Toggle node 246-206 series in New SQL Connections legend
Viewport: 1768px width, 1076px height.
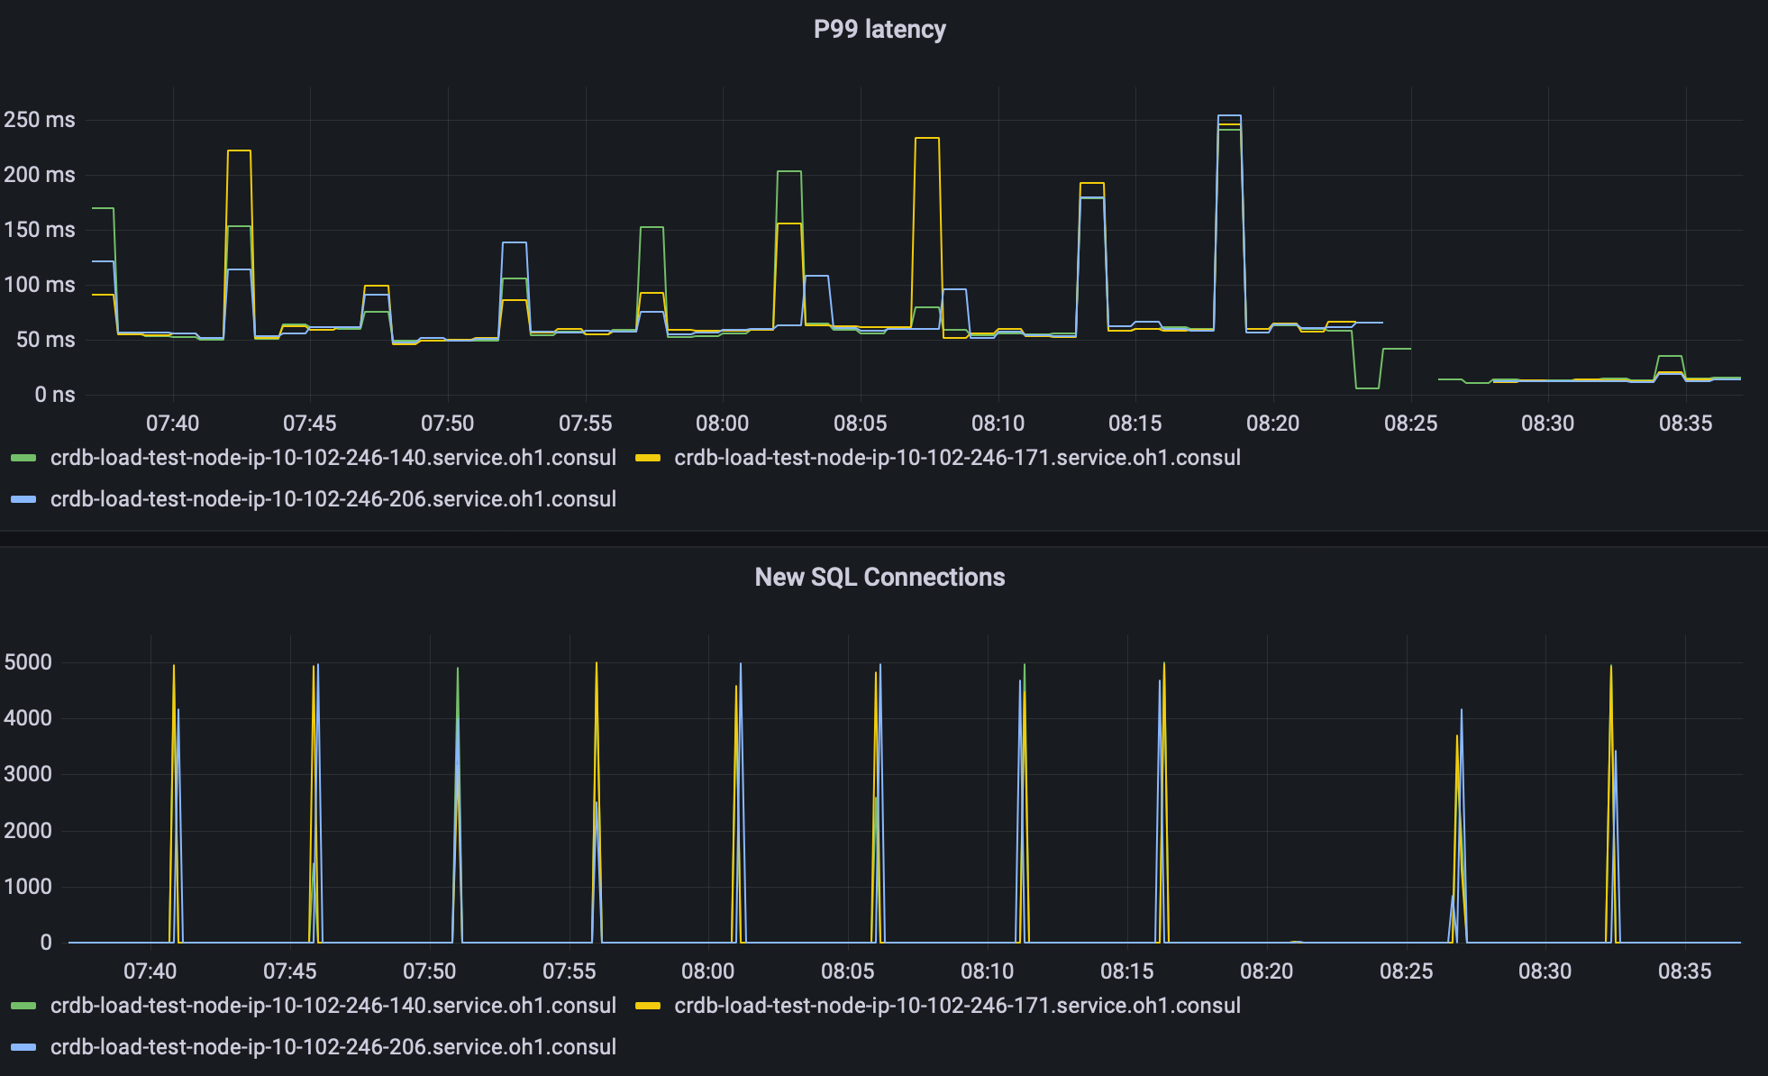[x=333, y=1047]
